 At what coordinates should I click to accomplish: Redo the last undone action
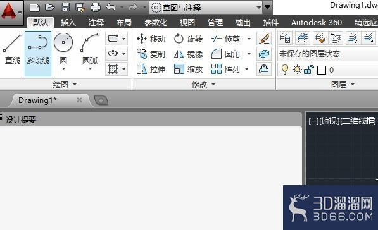click(133, 8)
